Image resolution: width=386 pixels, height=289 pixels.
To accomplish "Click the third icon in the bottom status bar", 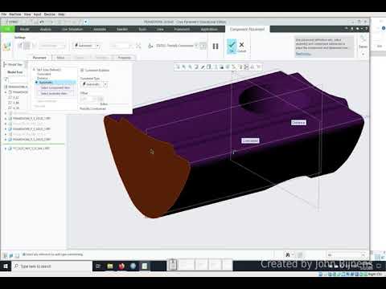I will coord(17,255).
